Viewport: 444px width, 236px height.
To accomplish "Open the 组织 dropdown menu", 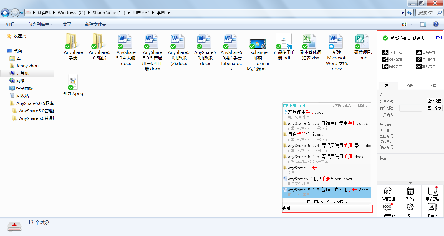I will click(12, 24).
